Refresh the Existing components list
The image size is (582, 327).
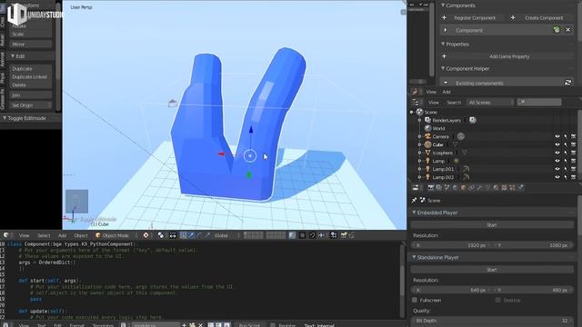567,83
